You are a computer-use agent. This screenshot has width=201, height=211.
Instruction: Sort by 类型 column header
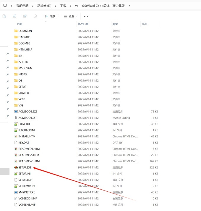115,24
